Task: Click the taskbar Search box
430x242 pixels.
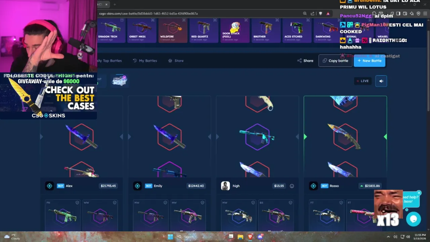Action: coord(198,237)
